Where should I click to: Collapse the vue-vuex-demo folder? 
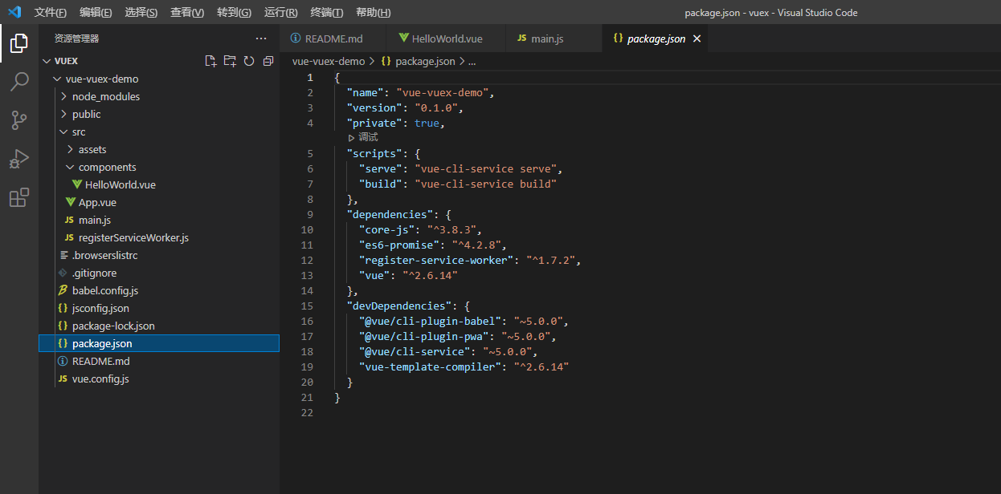159,79
